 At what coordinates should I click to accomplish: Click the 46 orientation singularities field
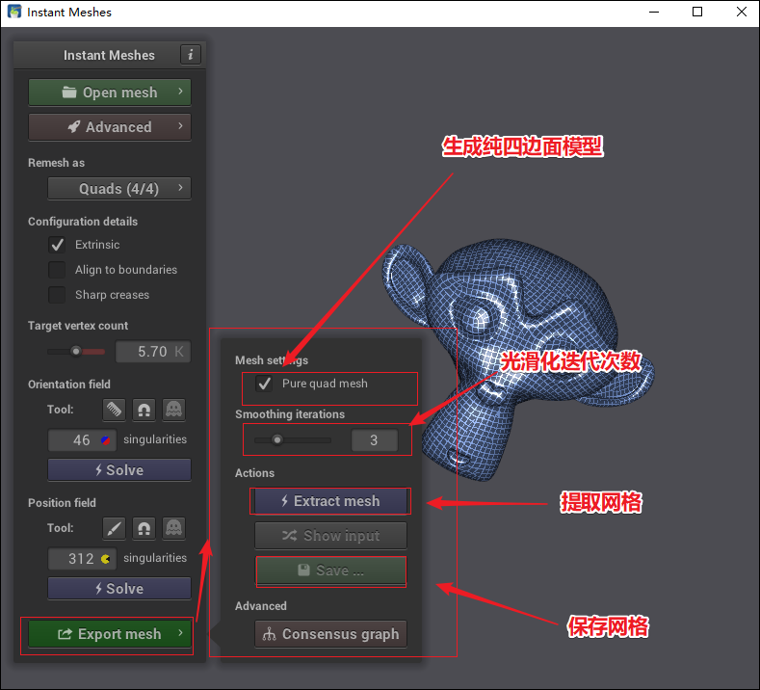(x=82, y=440)
